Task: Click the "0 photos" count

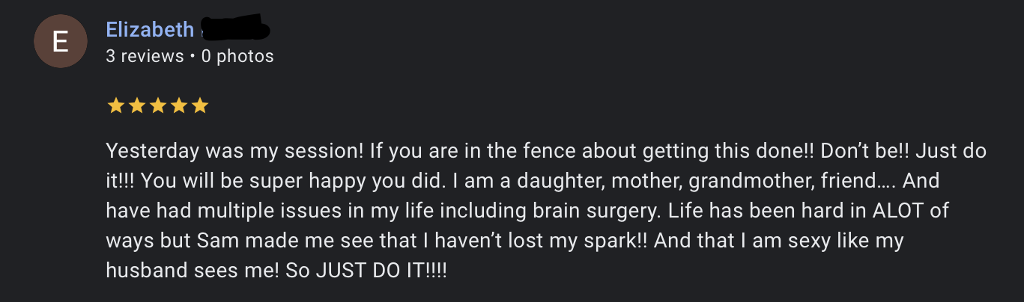Action: click(237, 56)
